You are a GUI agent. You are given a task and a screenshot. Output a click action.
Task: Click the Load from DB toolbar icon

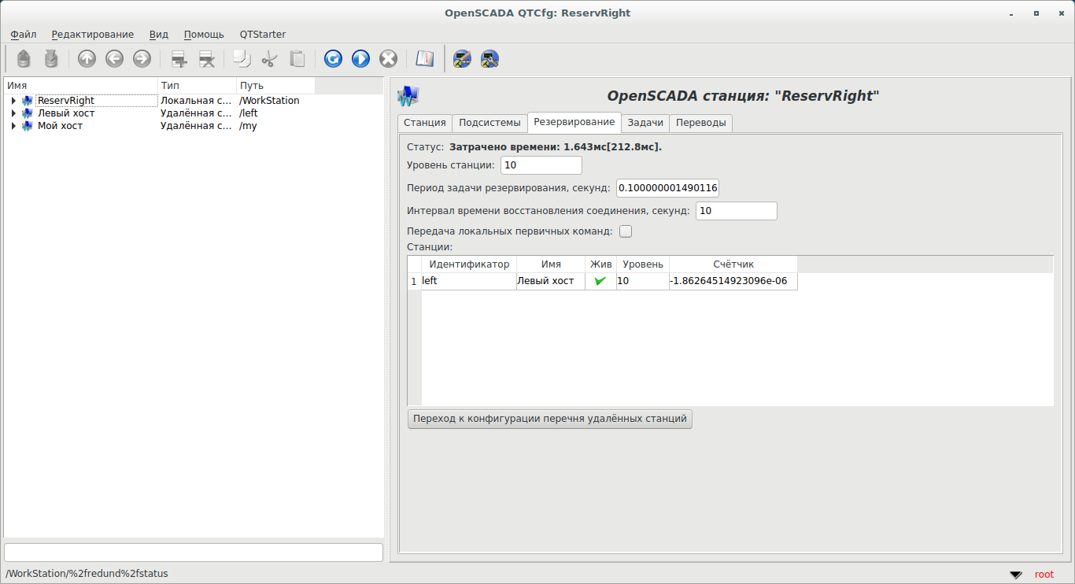click(24, 59)
